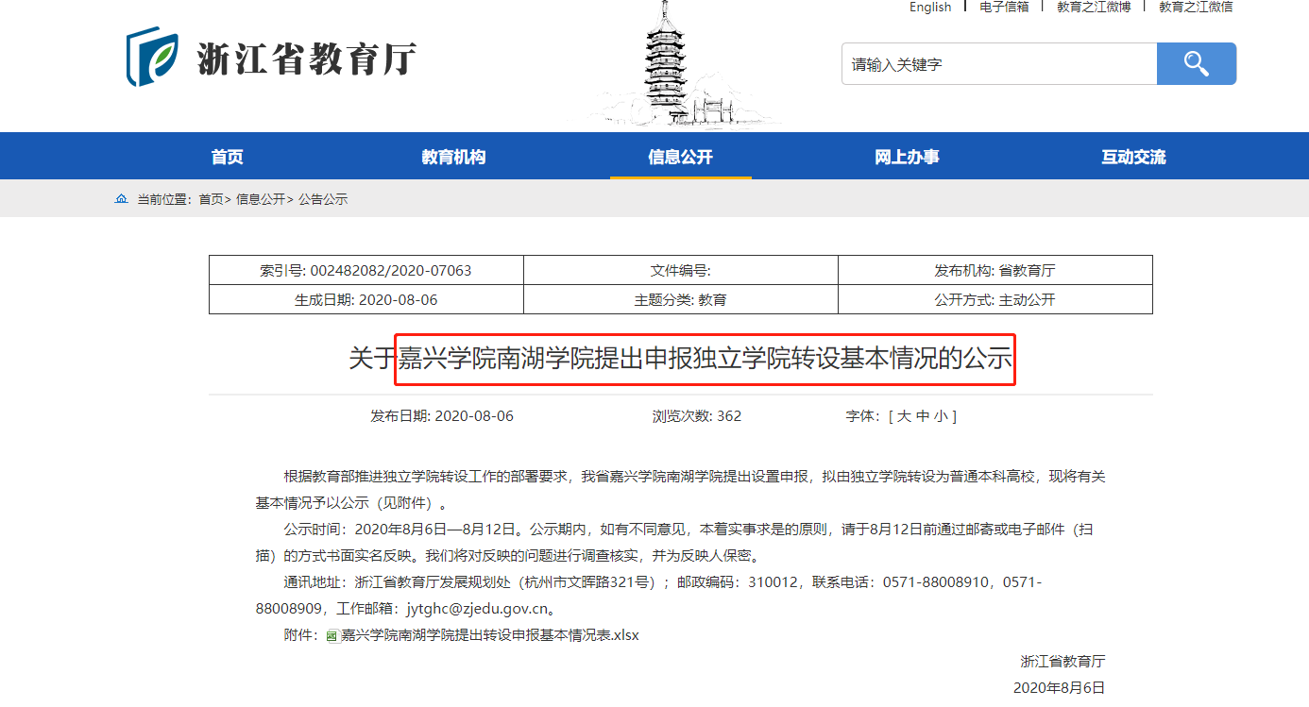Viewport: 1309px width, 707px height.
Task: Open the 互动交流 navigation tab
Action: click(x=1133, y=157)
